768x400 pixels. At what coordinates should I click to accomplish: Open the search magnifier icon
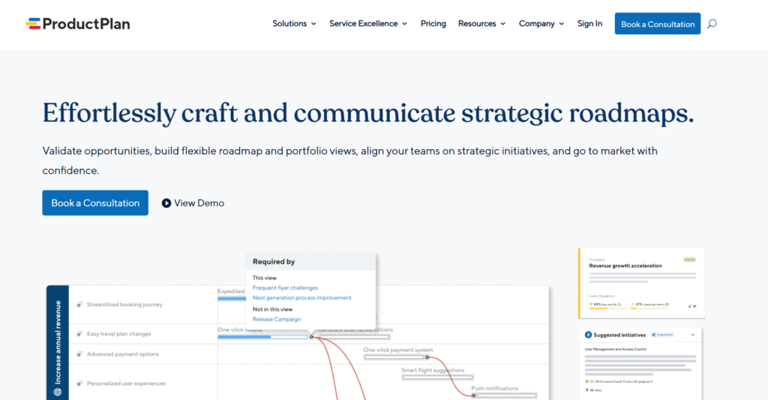712,24
